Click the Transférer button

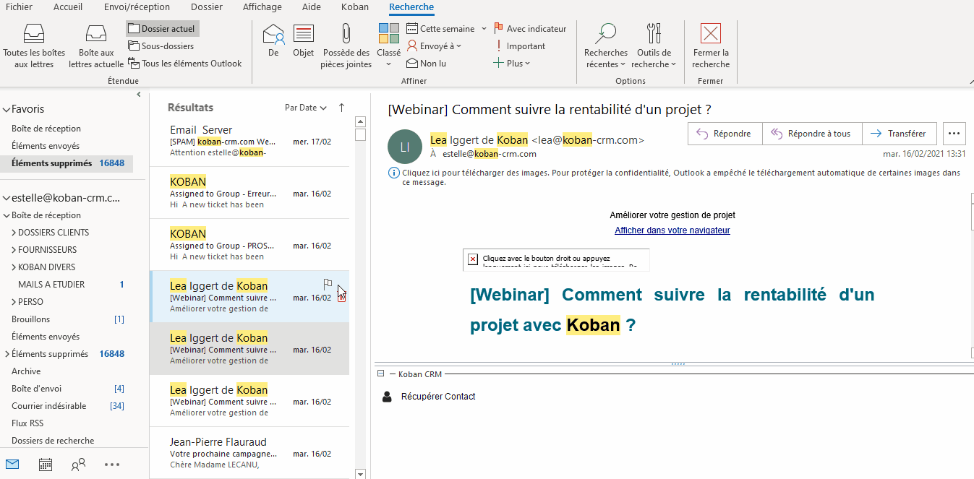point(899,134)
